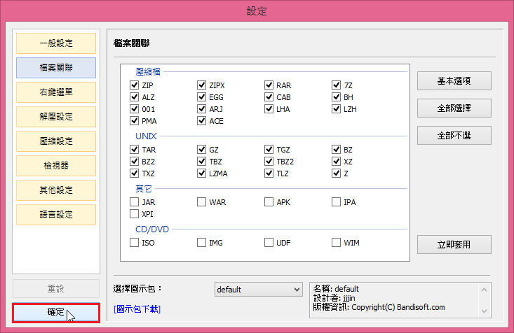Check the UDF checkbox
The image size is (514, 333).
[x=269, y=242]
